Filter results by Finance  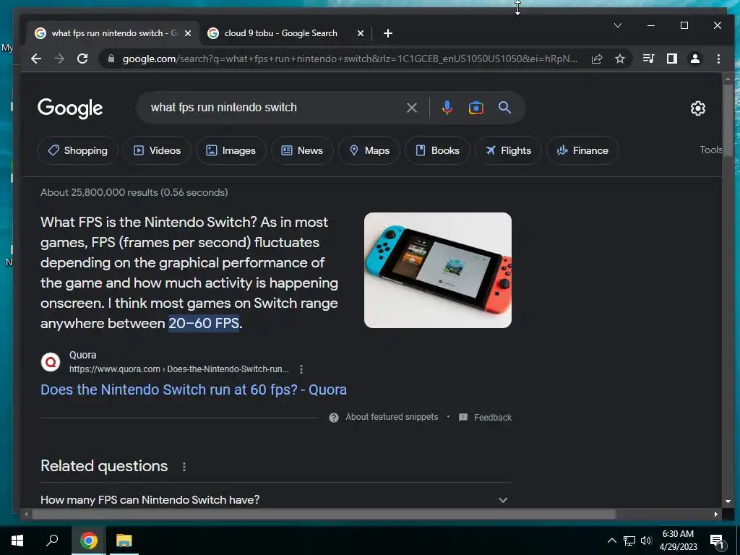(x=582, y=150)
